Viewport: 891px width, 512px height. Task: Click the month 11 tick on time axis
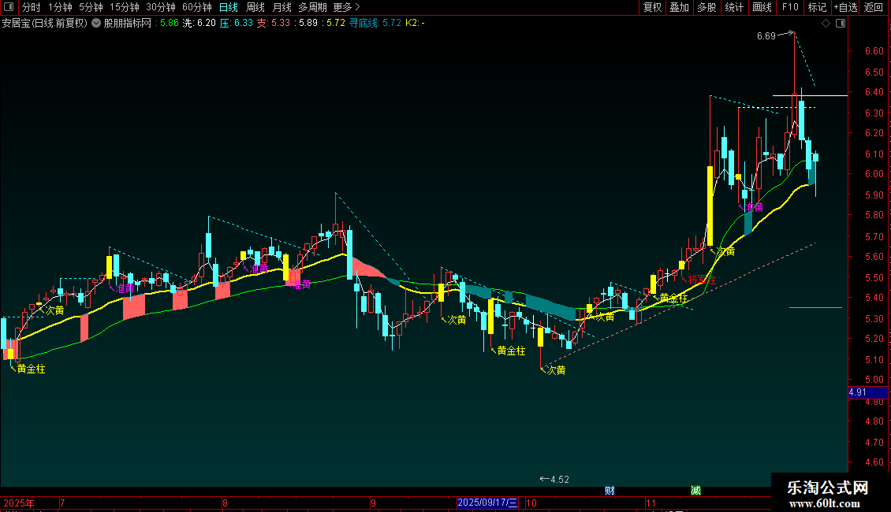[x=651, y=503]
